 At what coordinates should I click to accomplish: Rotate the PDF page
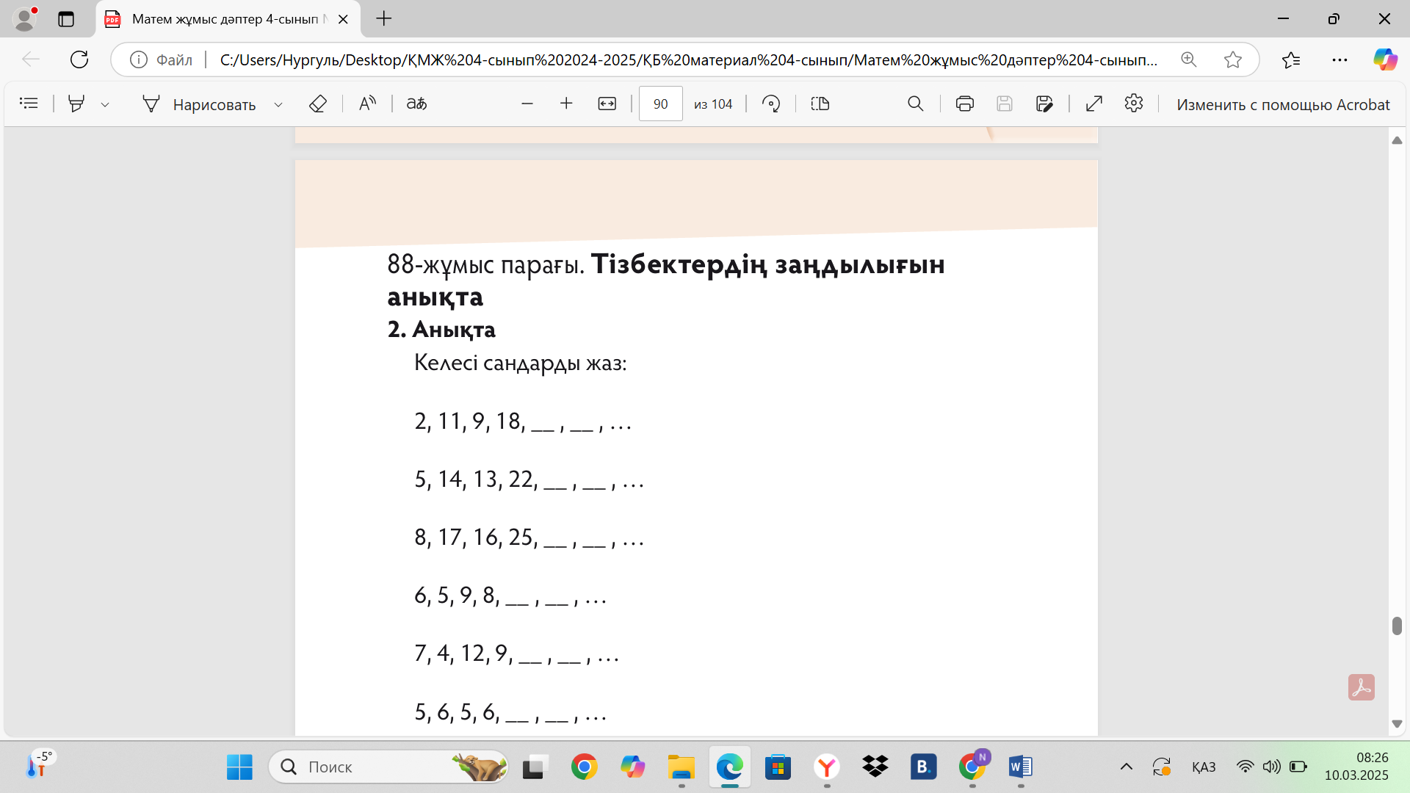tap(770, 104)
